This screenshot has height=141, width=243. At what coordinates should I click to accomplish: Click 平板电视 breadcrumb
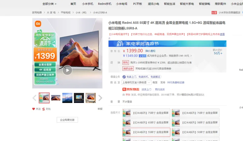pyautogui.click(x=66, y=12)
